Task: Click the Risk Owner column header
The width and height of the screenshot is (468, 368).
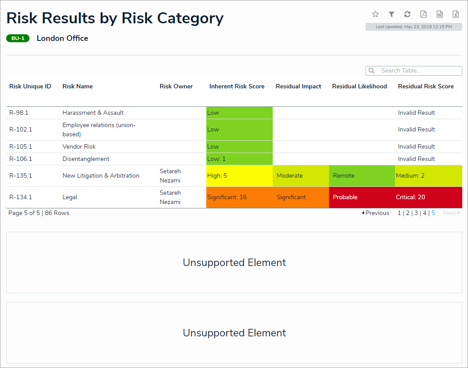Action: 176,87
